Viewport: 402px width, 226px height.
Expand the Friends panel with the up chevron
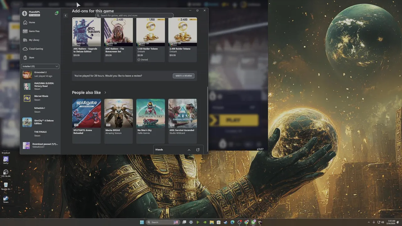(189, 150)
